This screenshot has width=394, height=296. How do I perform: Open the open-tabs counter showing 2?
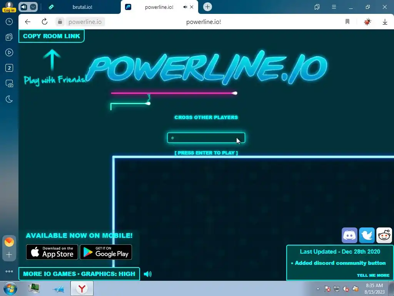[x=9, y=68]
